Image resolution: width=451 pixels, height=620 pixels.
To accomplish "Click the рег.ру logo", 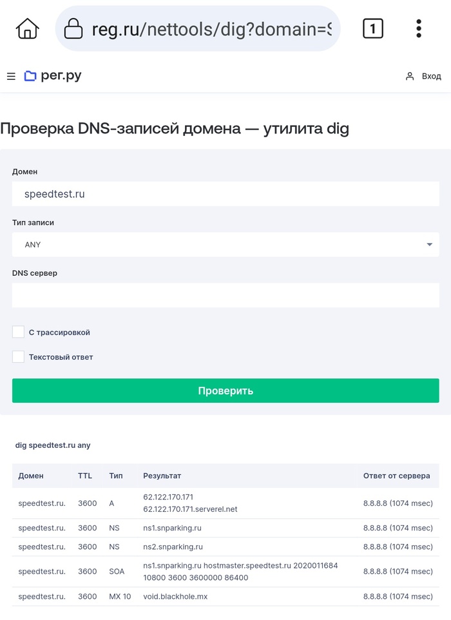I will 53,76.
